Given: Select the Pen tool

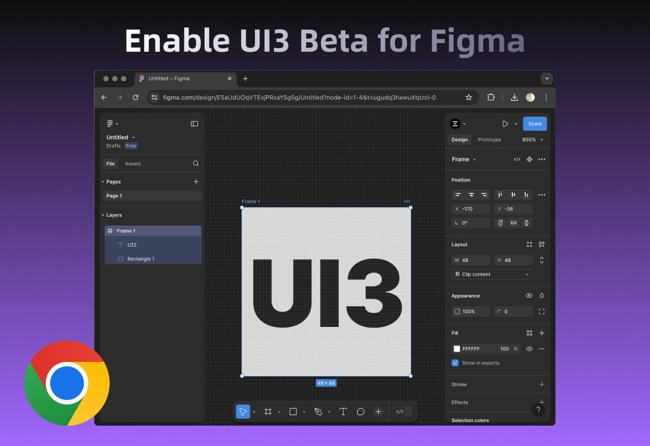Looking at the screenshot, I should pyautogui.click(x=319, y=411).
